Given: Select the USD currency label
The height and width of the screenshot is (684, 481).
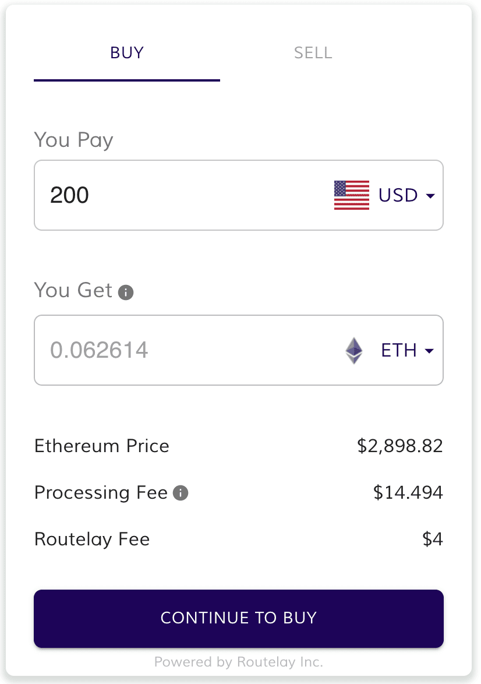Looking at the screenshot, I should click(398, 195).
